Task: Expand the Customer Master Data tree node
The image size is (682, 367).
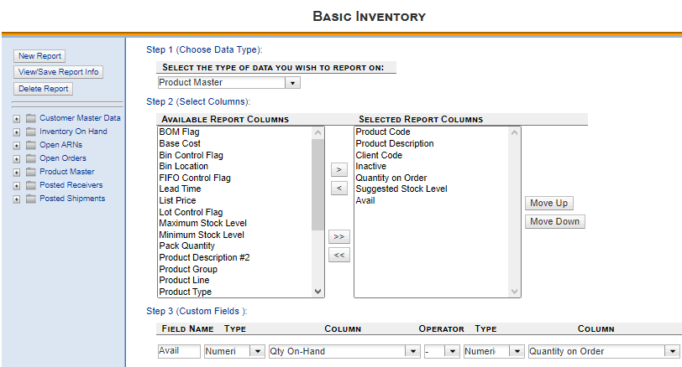Action: (17, 119)
